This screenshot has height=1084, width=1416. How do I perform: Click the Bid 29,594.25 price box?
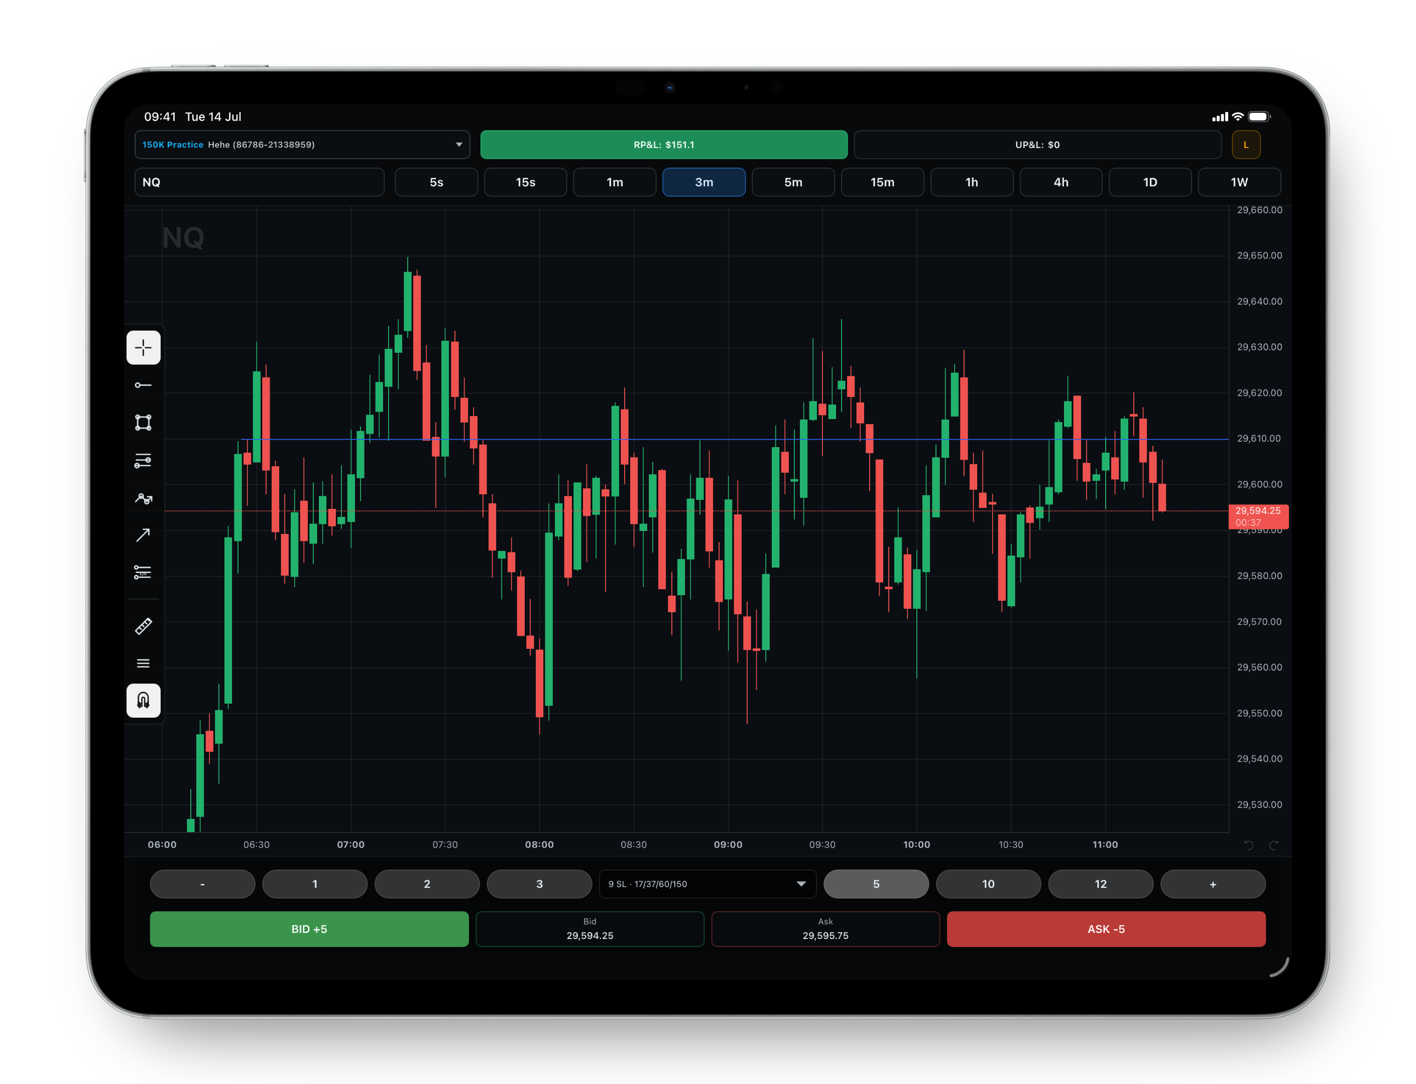tap(589, 929)
